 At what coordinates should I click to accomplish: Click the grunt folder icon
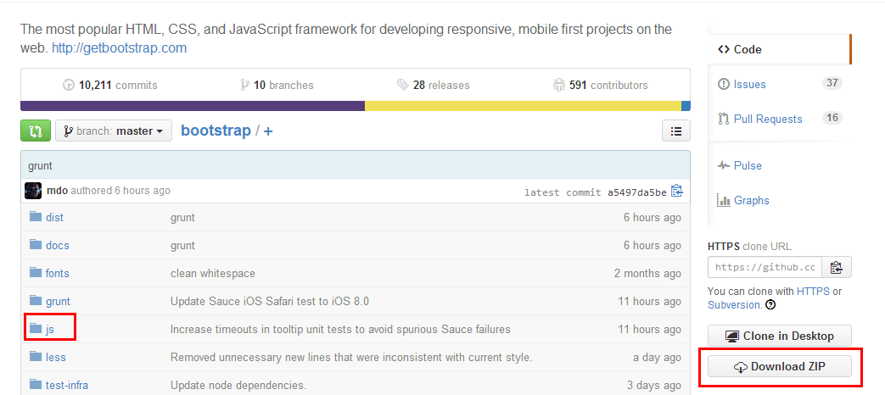[x=36, y=300]
